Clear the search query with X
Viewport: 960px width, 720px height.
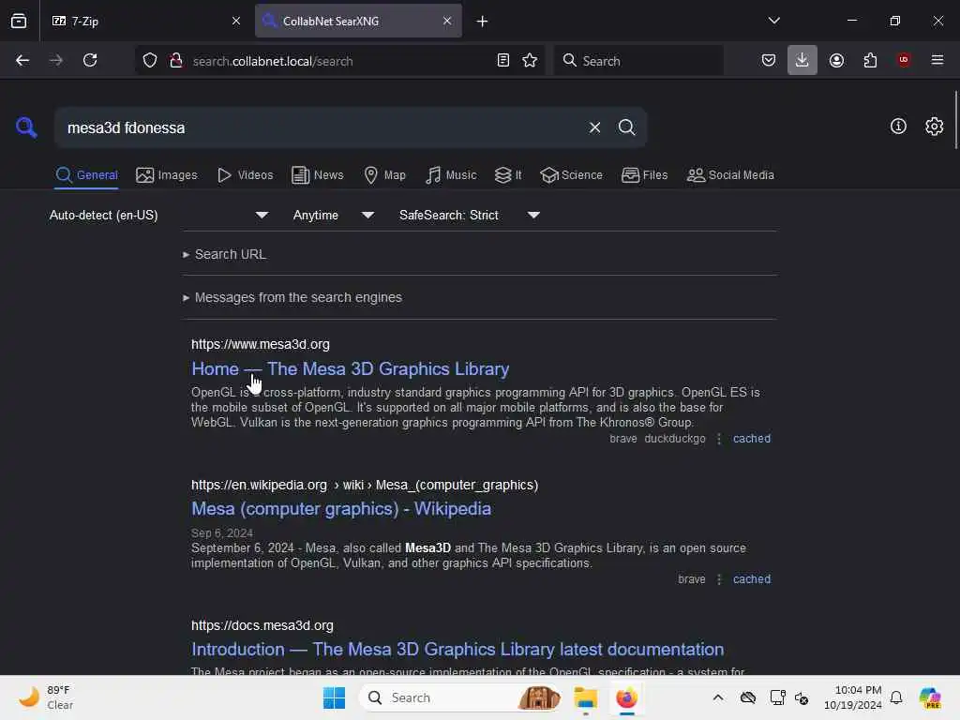pos(594,127)
